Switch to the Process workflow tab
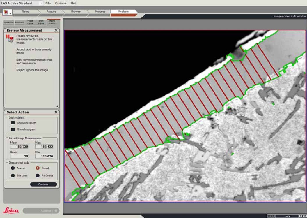The width and height of the screenshot is (307, 218). [100, 11]
